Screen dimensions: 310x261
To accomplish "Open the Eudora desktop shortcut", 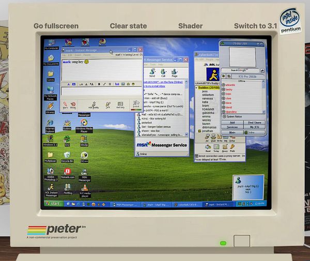I will tap(67, 125).
